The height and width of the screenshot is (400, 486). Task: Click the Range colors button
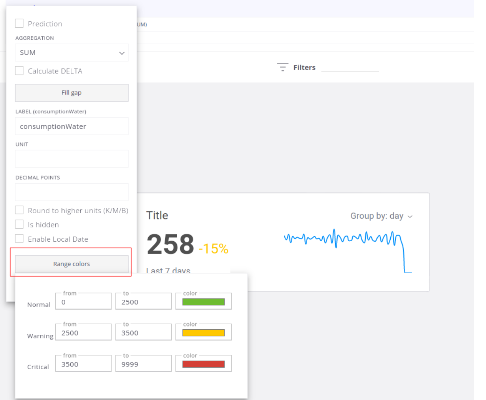[72, 264]
